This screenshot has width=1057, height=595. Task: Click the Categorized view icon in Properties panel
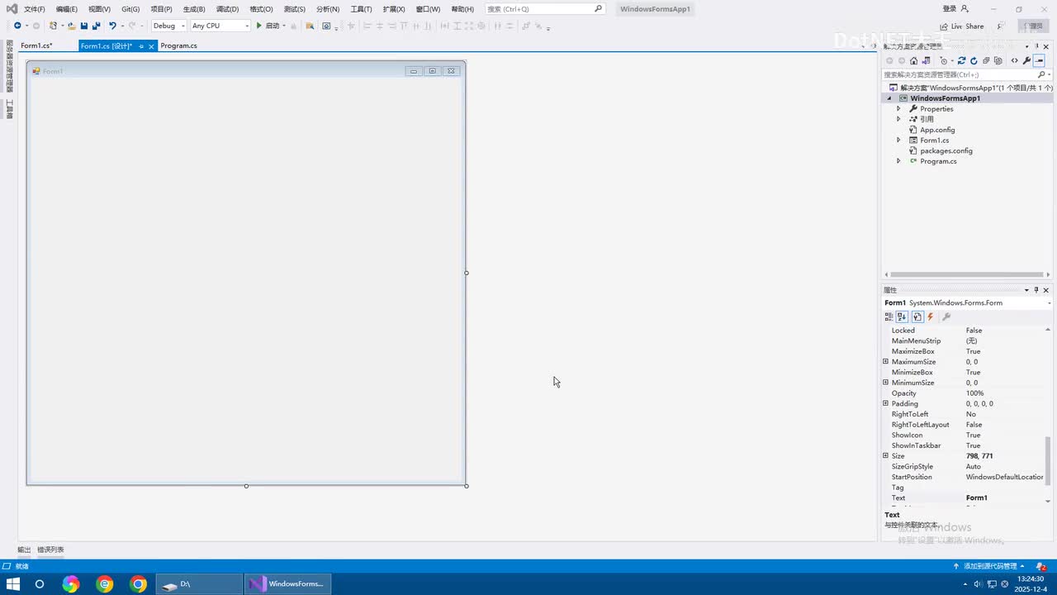coord(889,317)
